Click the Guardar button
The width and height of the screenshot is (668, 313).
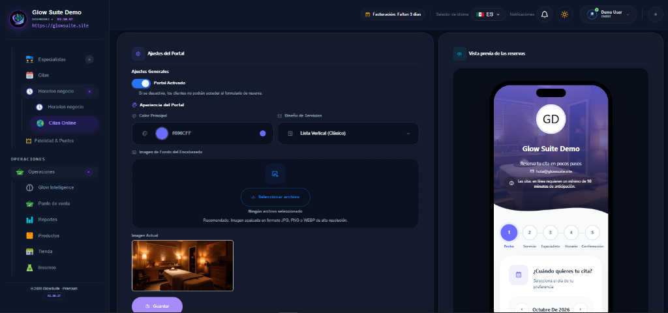pyautogui.click(x=157, y=306)
